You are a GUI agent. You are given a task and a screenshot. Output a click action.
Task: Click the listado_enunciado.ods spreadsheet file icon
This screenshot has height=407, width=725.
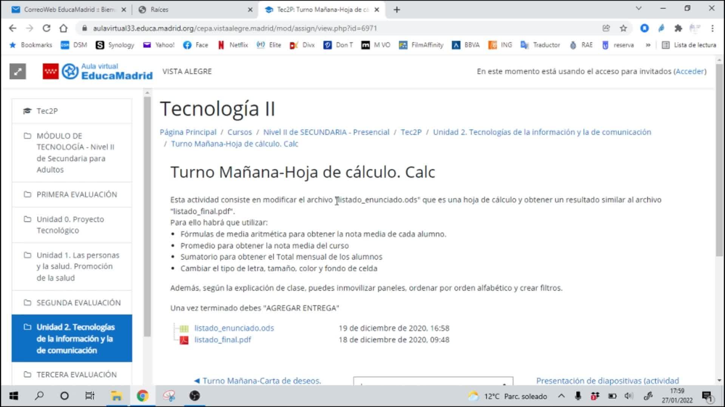point(184,329)
